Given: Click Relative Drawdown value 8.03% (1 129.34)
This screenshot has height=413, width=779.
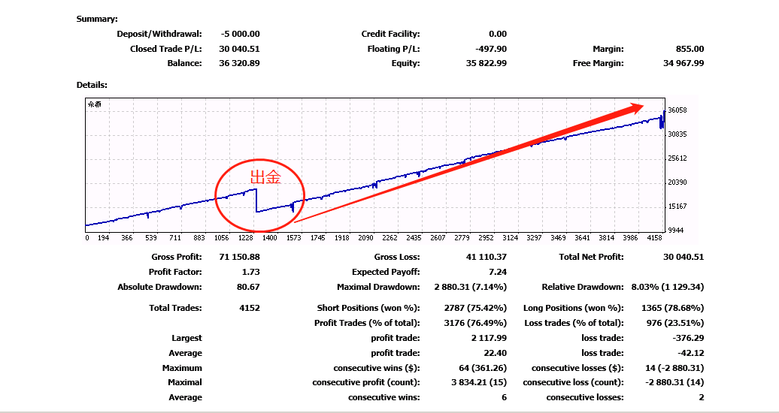Looking at the screenshot, I should [x=668, y=287].
